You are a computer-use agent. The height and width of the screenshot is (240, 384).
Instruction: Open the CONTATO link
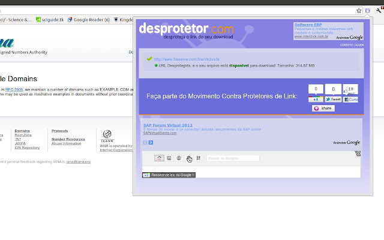[x=346, y=45]
